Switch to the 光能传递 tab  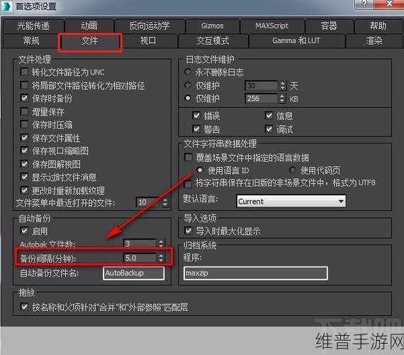33,26
